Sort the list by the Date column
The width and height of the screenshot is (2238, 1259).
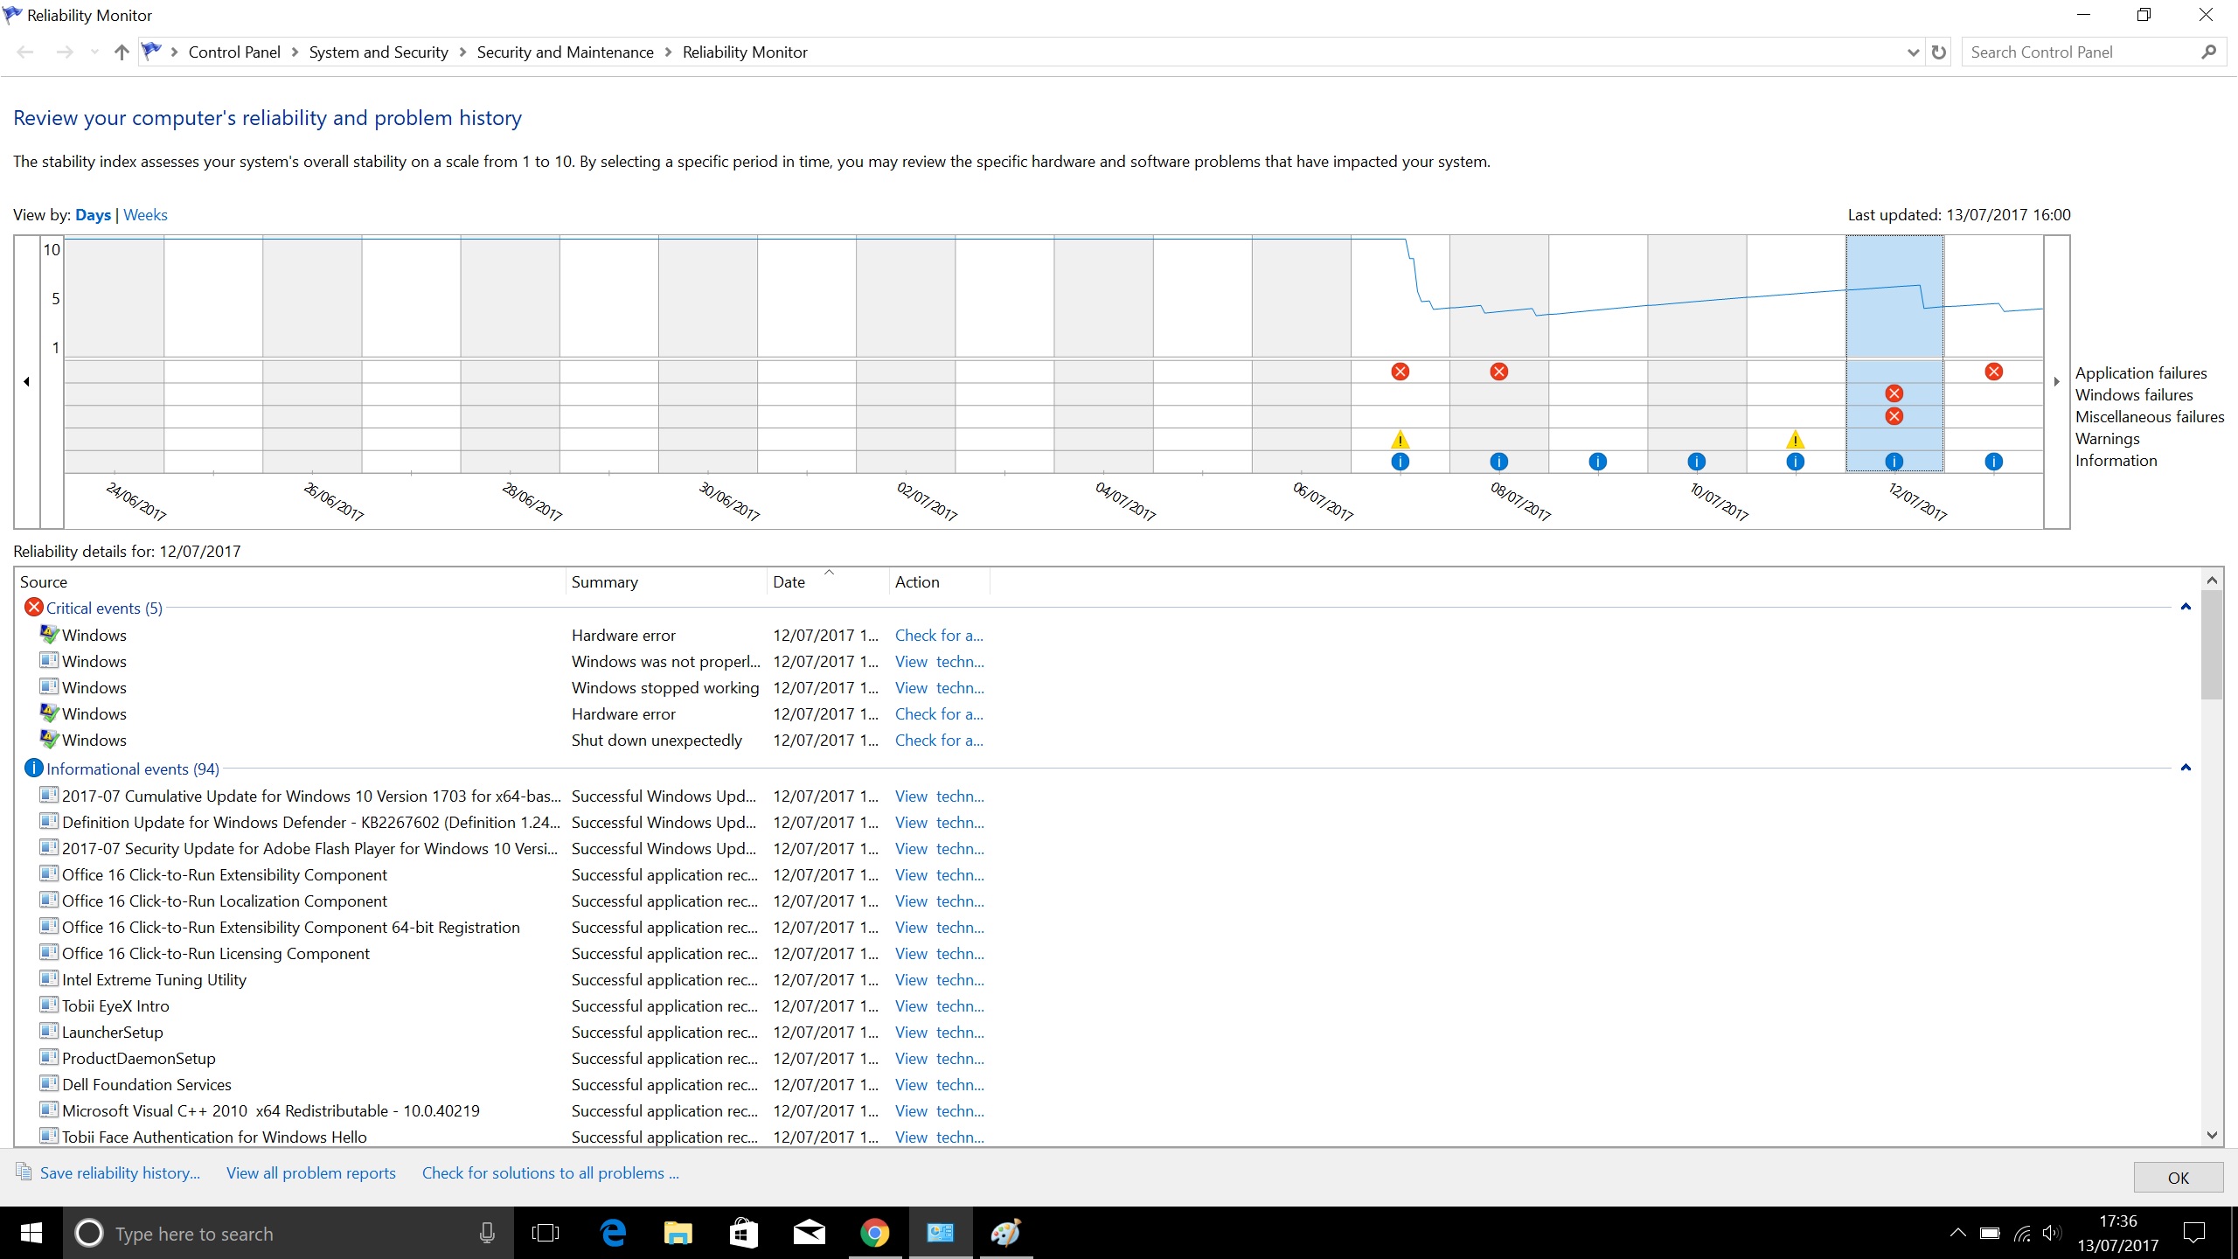[828, 582]
